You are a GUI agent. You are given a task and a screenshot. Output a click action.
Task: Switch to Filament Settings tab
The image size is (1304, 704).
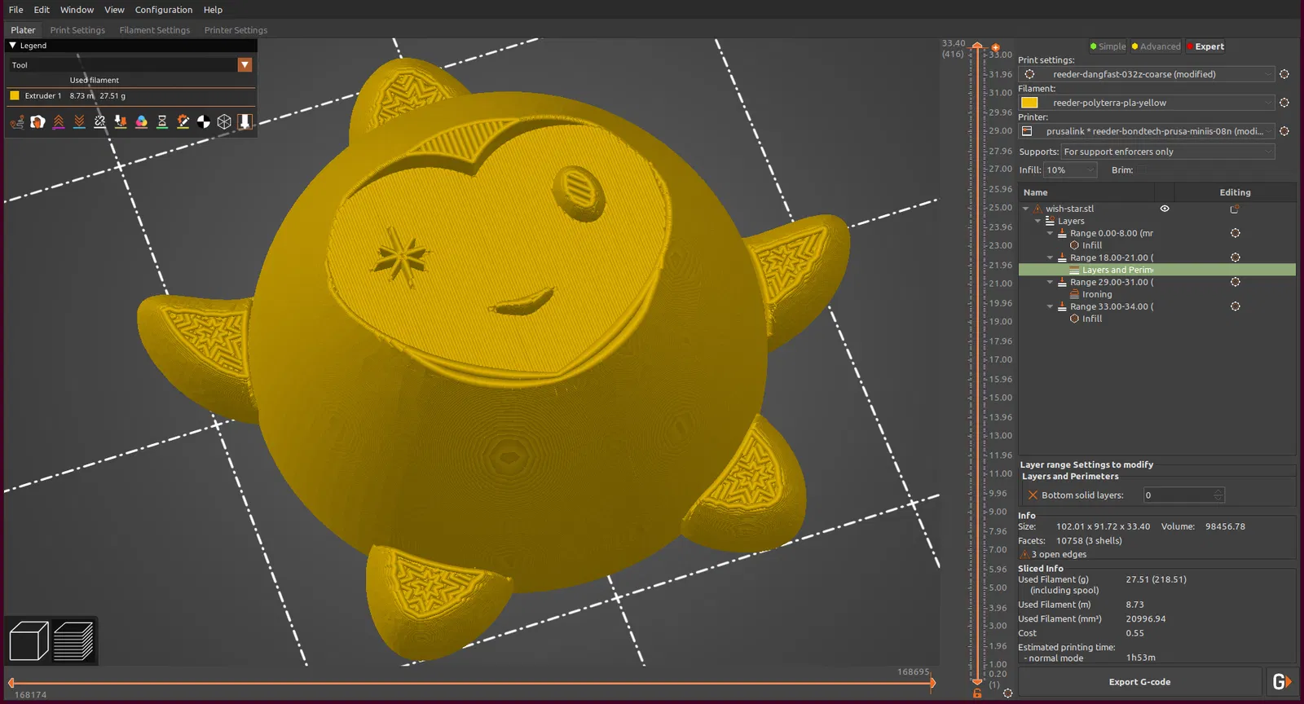(x=154, y=30)
